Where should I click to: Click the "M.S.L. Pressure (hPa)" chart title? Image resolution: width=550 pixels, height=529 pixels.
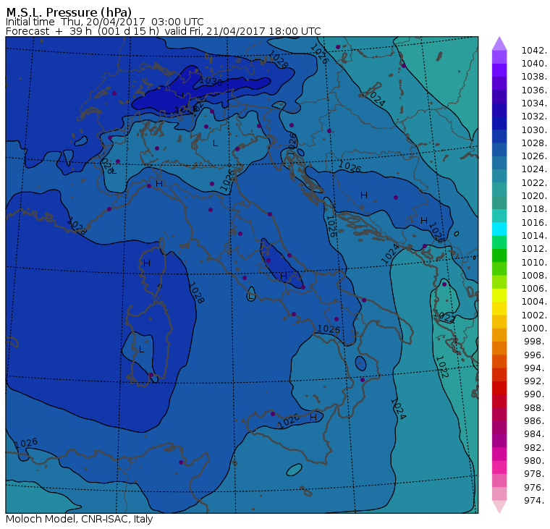(x=69, y=12)
